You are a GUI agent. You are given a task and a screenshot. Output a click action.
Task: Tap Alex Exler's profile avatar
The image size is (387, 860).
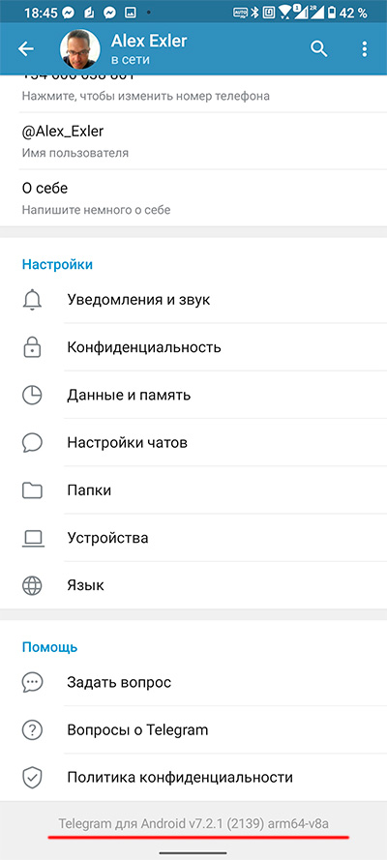80,49
